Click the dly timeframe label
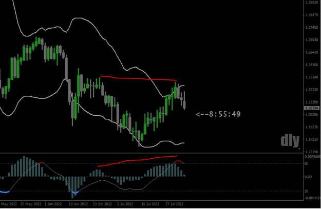 tap(290, 141)
